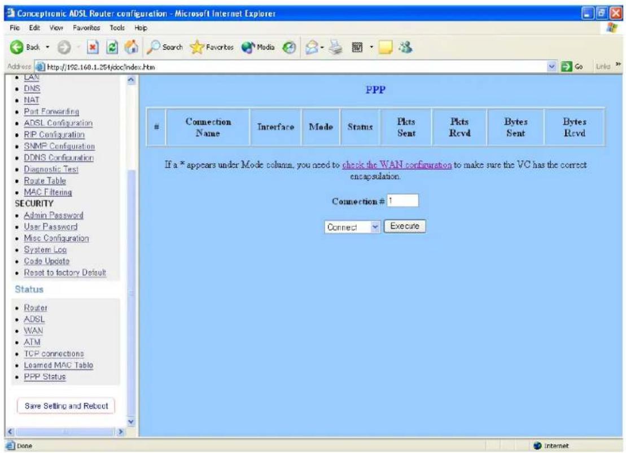This screenshot has width=626, height=453.
Task: Open the View menu
Action: [x=56, y=28]
